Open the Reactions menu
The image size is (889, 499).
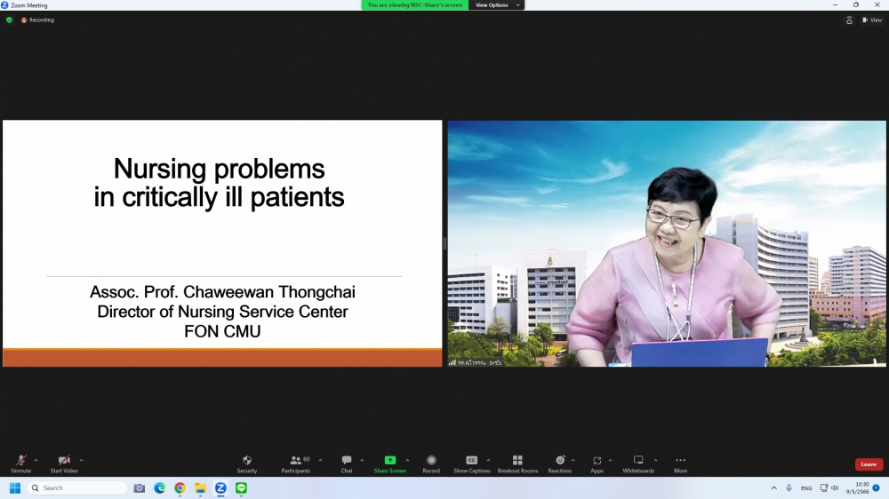click(560, 463)
